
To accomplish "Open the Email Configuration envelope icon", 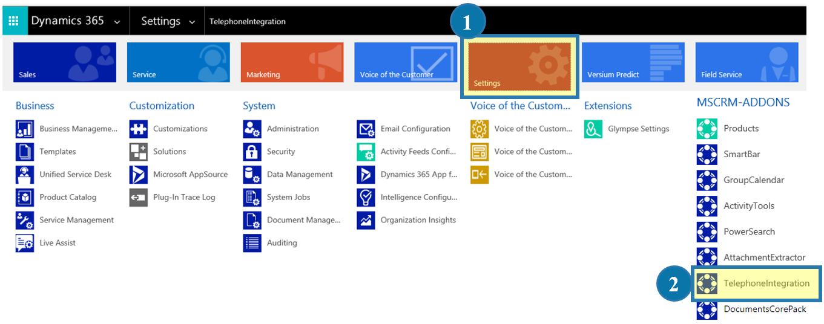I will [x=366, y=129].
